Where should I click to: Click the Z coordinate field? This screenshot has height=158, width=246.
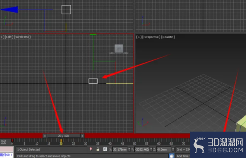coord(164,149)
